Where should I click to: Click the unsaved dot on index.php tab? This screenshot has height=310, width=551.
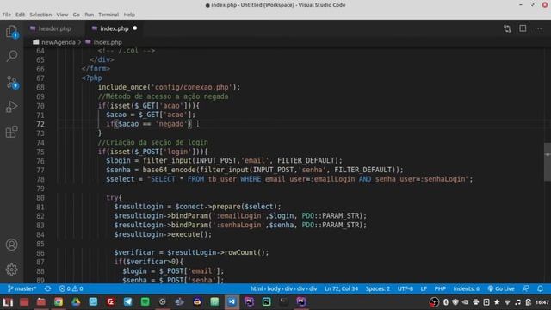tap(134, 28)
